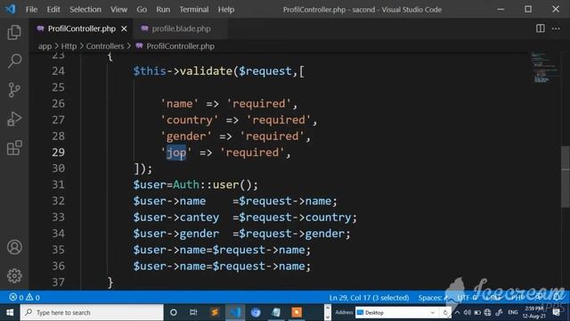
Task: Click the Cortana circle in taskbar
Action: coord(174,312)
